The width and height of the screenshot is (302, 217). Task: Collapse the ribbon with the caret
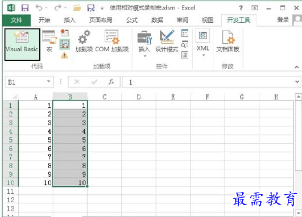pos(297,67)
